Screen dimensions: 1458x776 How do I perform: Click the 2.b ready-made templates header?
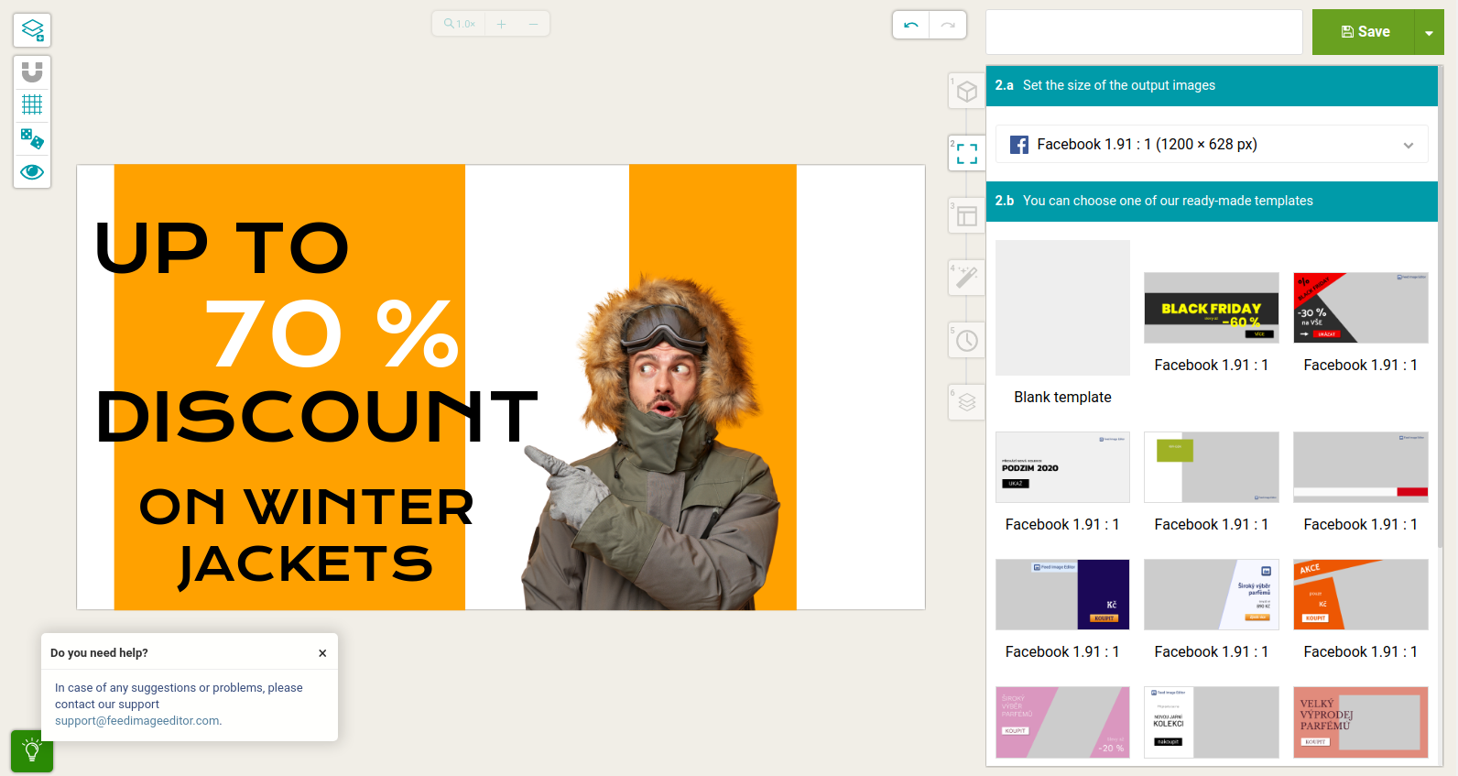point(1212,201)
